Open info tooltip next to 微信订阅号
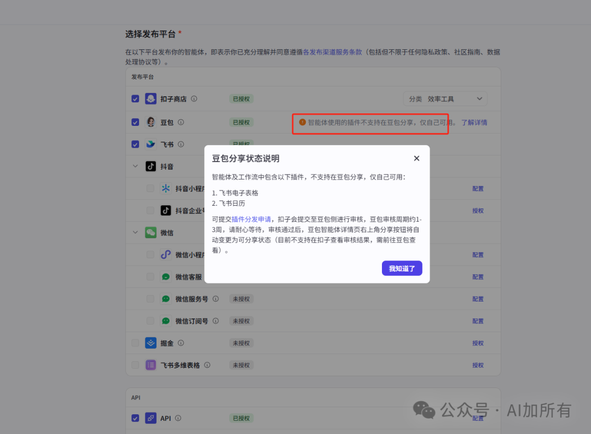Screen dimensions: 591x434 pyautogui.click(x=216, y=321)
